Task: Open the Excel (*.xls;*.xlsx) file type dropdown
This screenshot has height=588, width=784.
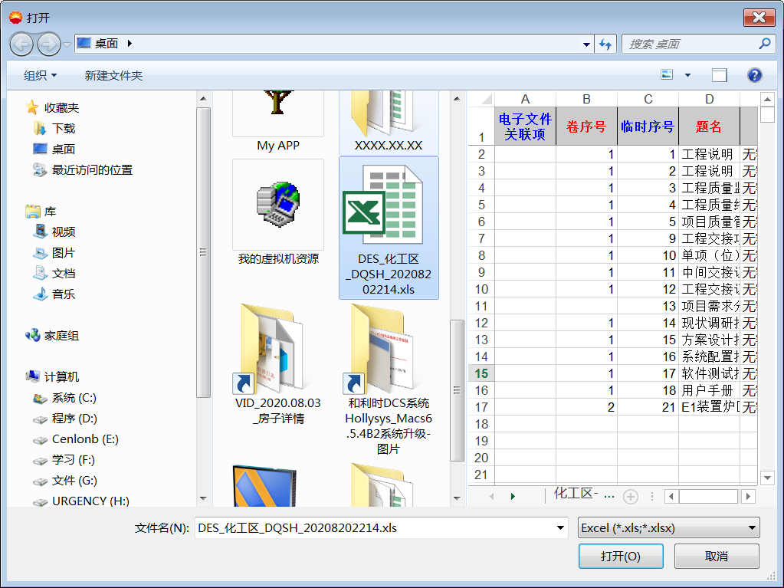Action: point(752,527)
